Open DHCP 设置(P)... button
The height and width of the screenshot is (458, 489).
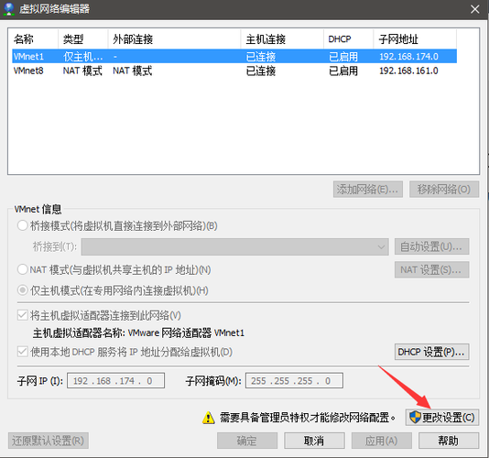(431, 352)
